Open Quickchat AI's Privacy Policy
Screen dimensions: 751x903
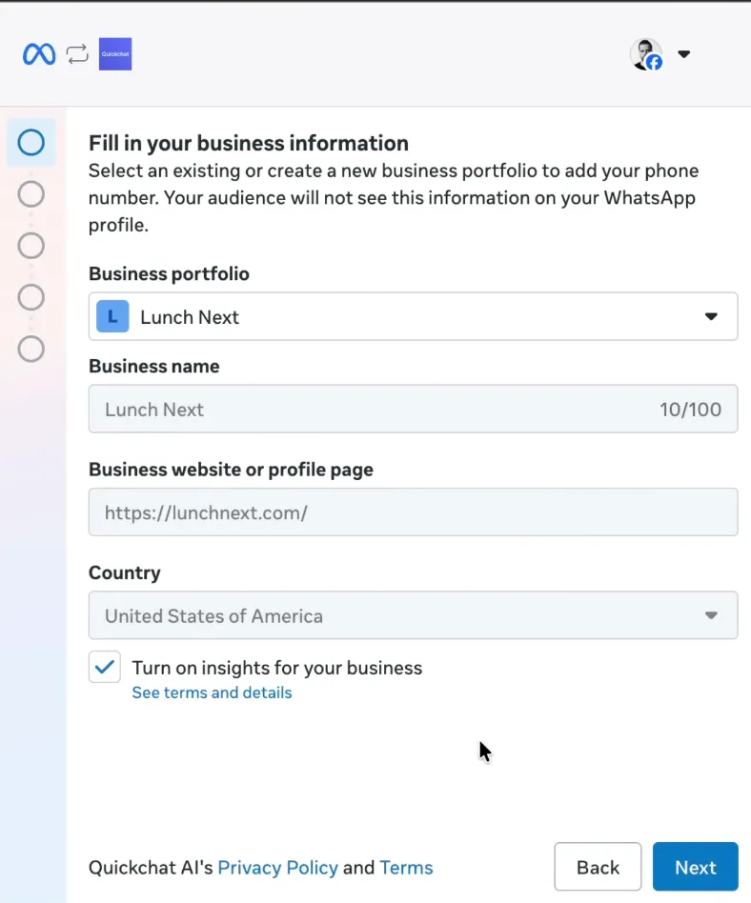[x=277, y=868]
